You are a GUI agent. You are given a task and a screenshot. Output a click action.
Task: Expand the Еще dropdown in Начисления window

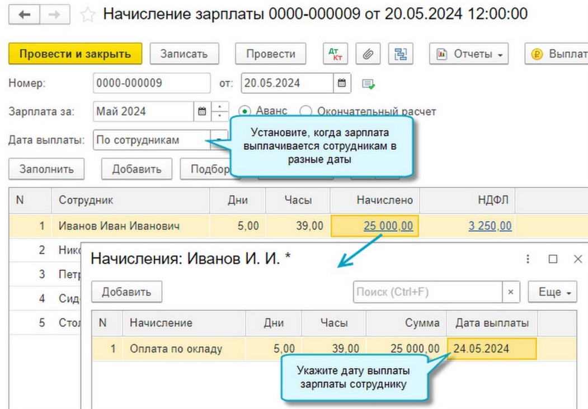[552, 292]
